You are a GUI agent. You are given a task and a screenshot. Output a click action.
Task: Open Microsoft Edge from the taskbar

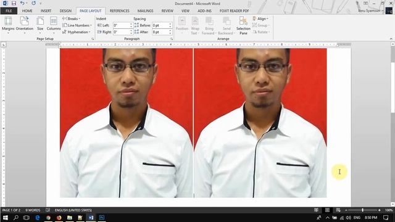tap(37, 218)
